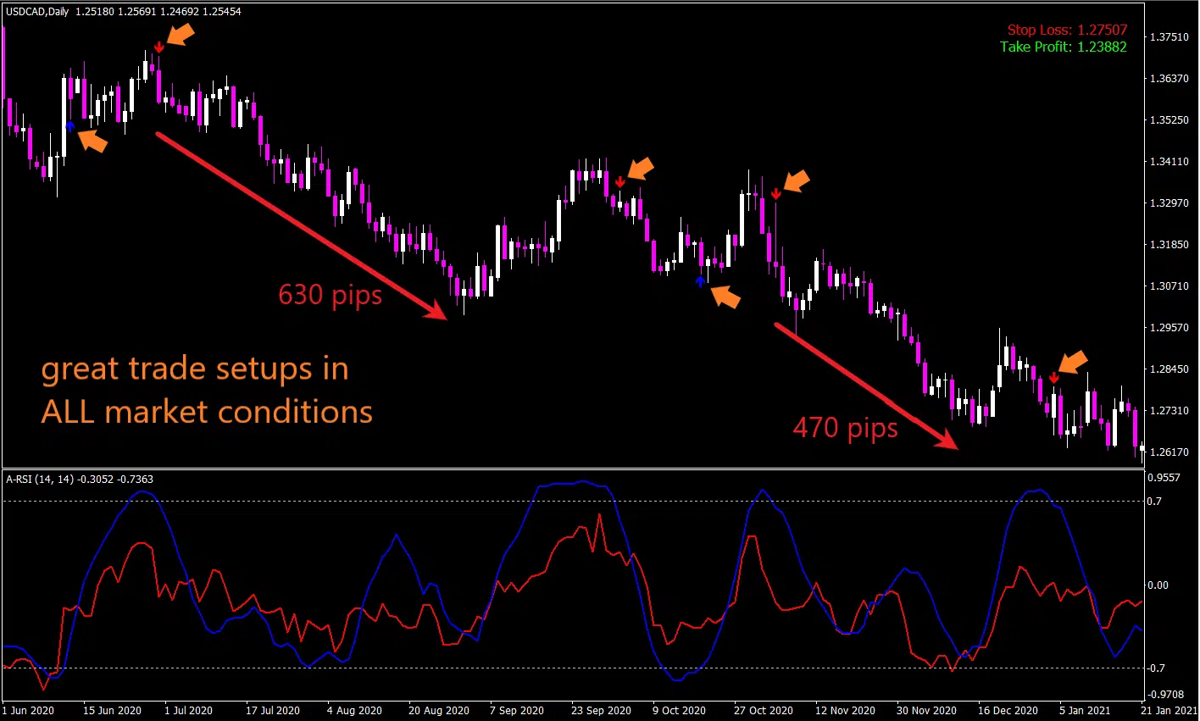The width and height of the screenshot is (1200, 721).
Task: Click the red sell arrow near 27 Oct 2020
Action: (x=776, y=194)
